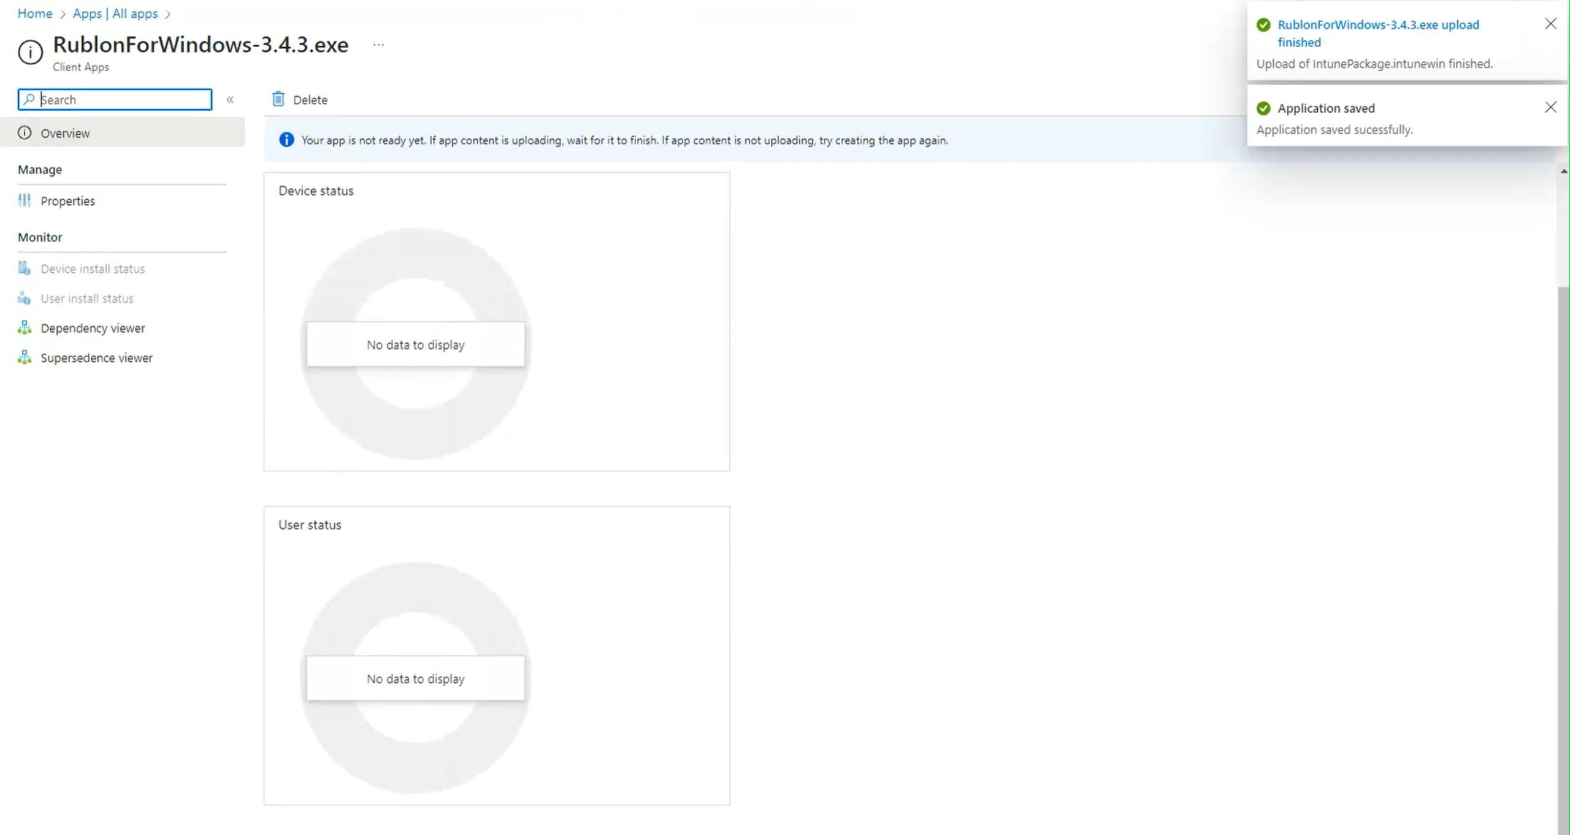
Task: Open Supersedence viewer page
Action: coord(96,357)
